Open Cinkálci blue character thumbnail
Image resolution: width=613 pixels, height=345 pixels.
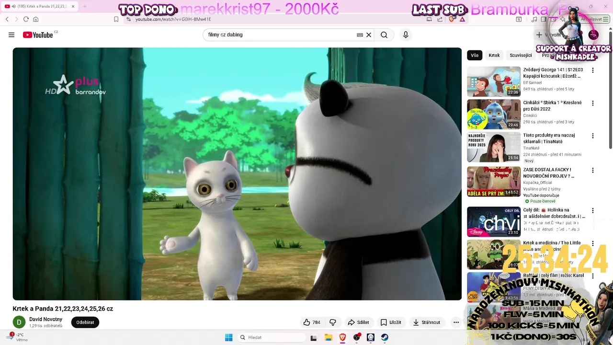[x=494, y=115]
